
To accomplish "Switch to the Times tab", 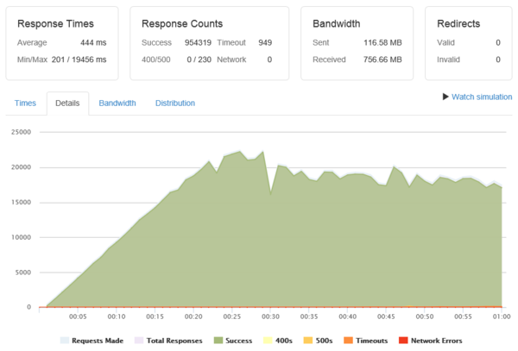I will (25, 103).
